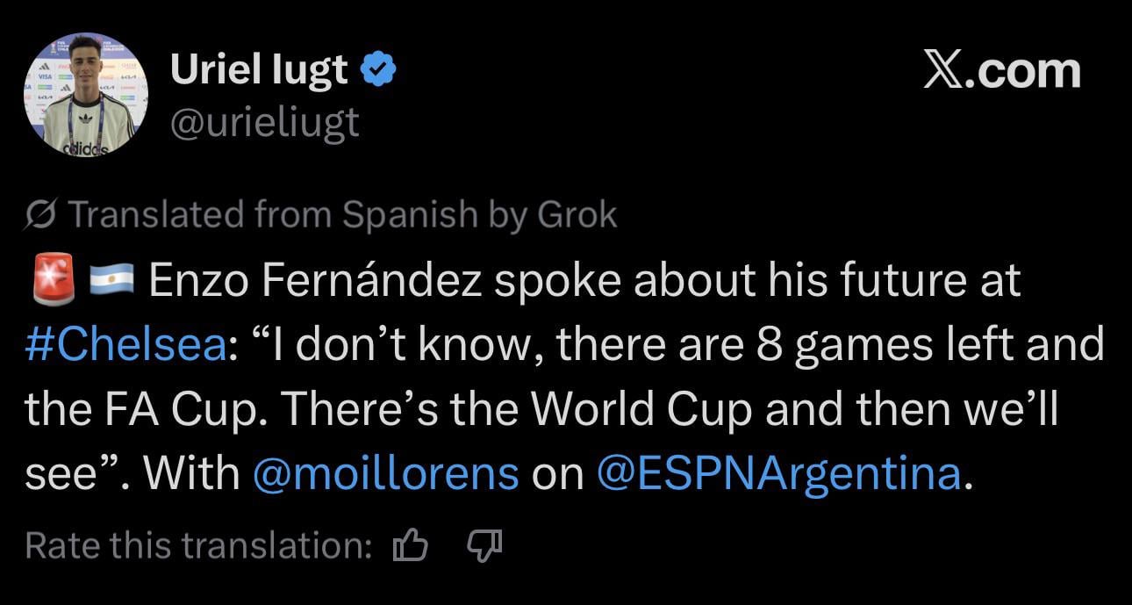Screen dimensions: 1132x605
Task: Like the translation with thumbs up
Action: point(410,546)
